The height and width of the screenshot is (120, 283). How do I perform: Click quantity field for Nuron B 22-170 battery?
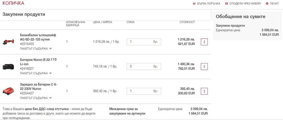click(144, 67)
